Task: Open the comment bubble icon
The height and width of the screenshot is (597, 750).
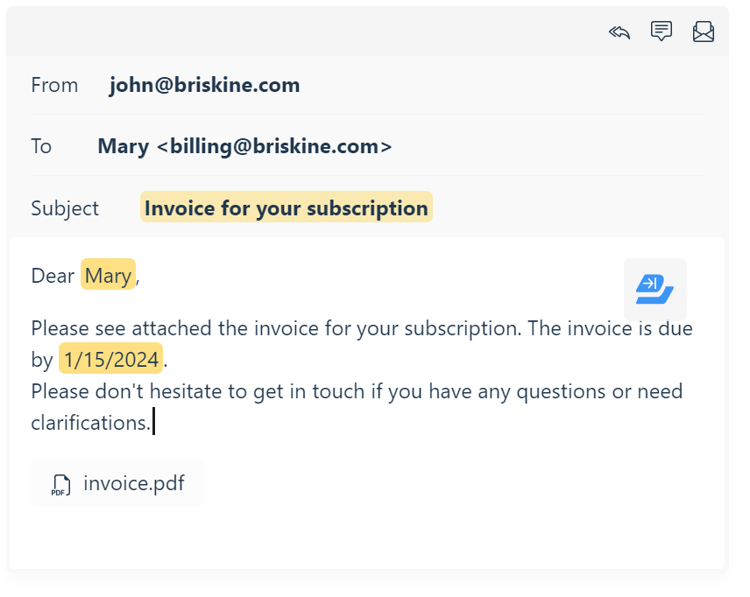Action: point(661,32)
